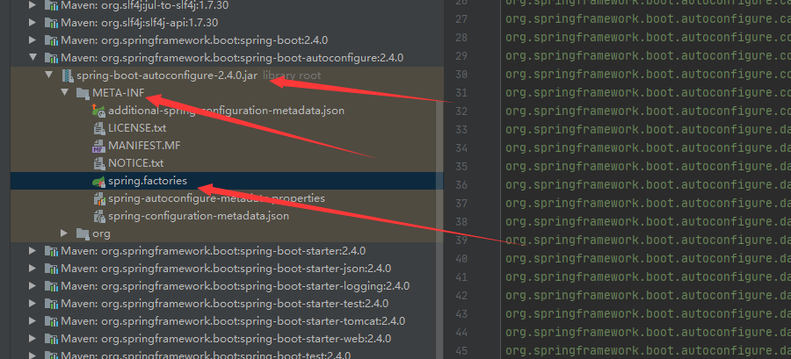Click library icon of spring-boot-starter-tomcat:2.4.0
Screen dimensions: 791x359
pos(51,321)
